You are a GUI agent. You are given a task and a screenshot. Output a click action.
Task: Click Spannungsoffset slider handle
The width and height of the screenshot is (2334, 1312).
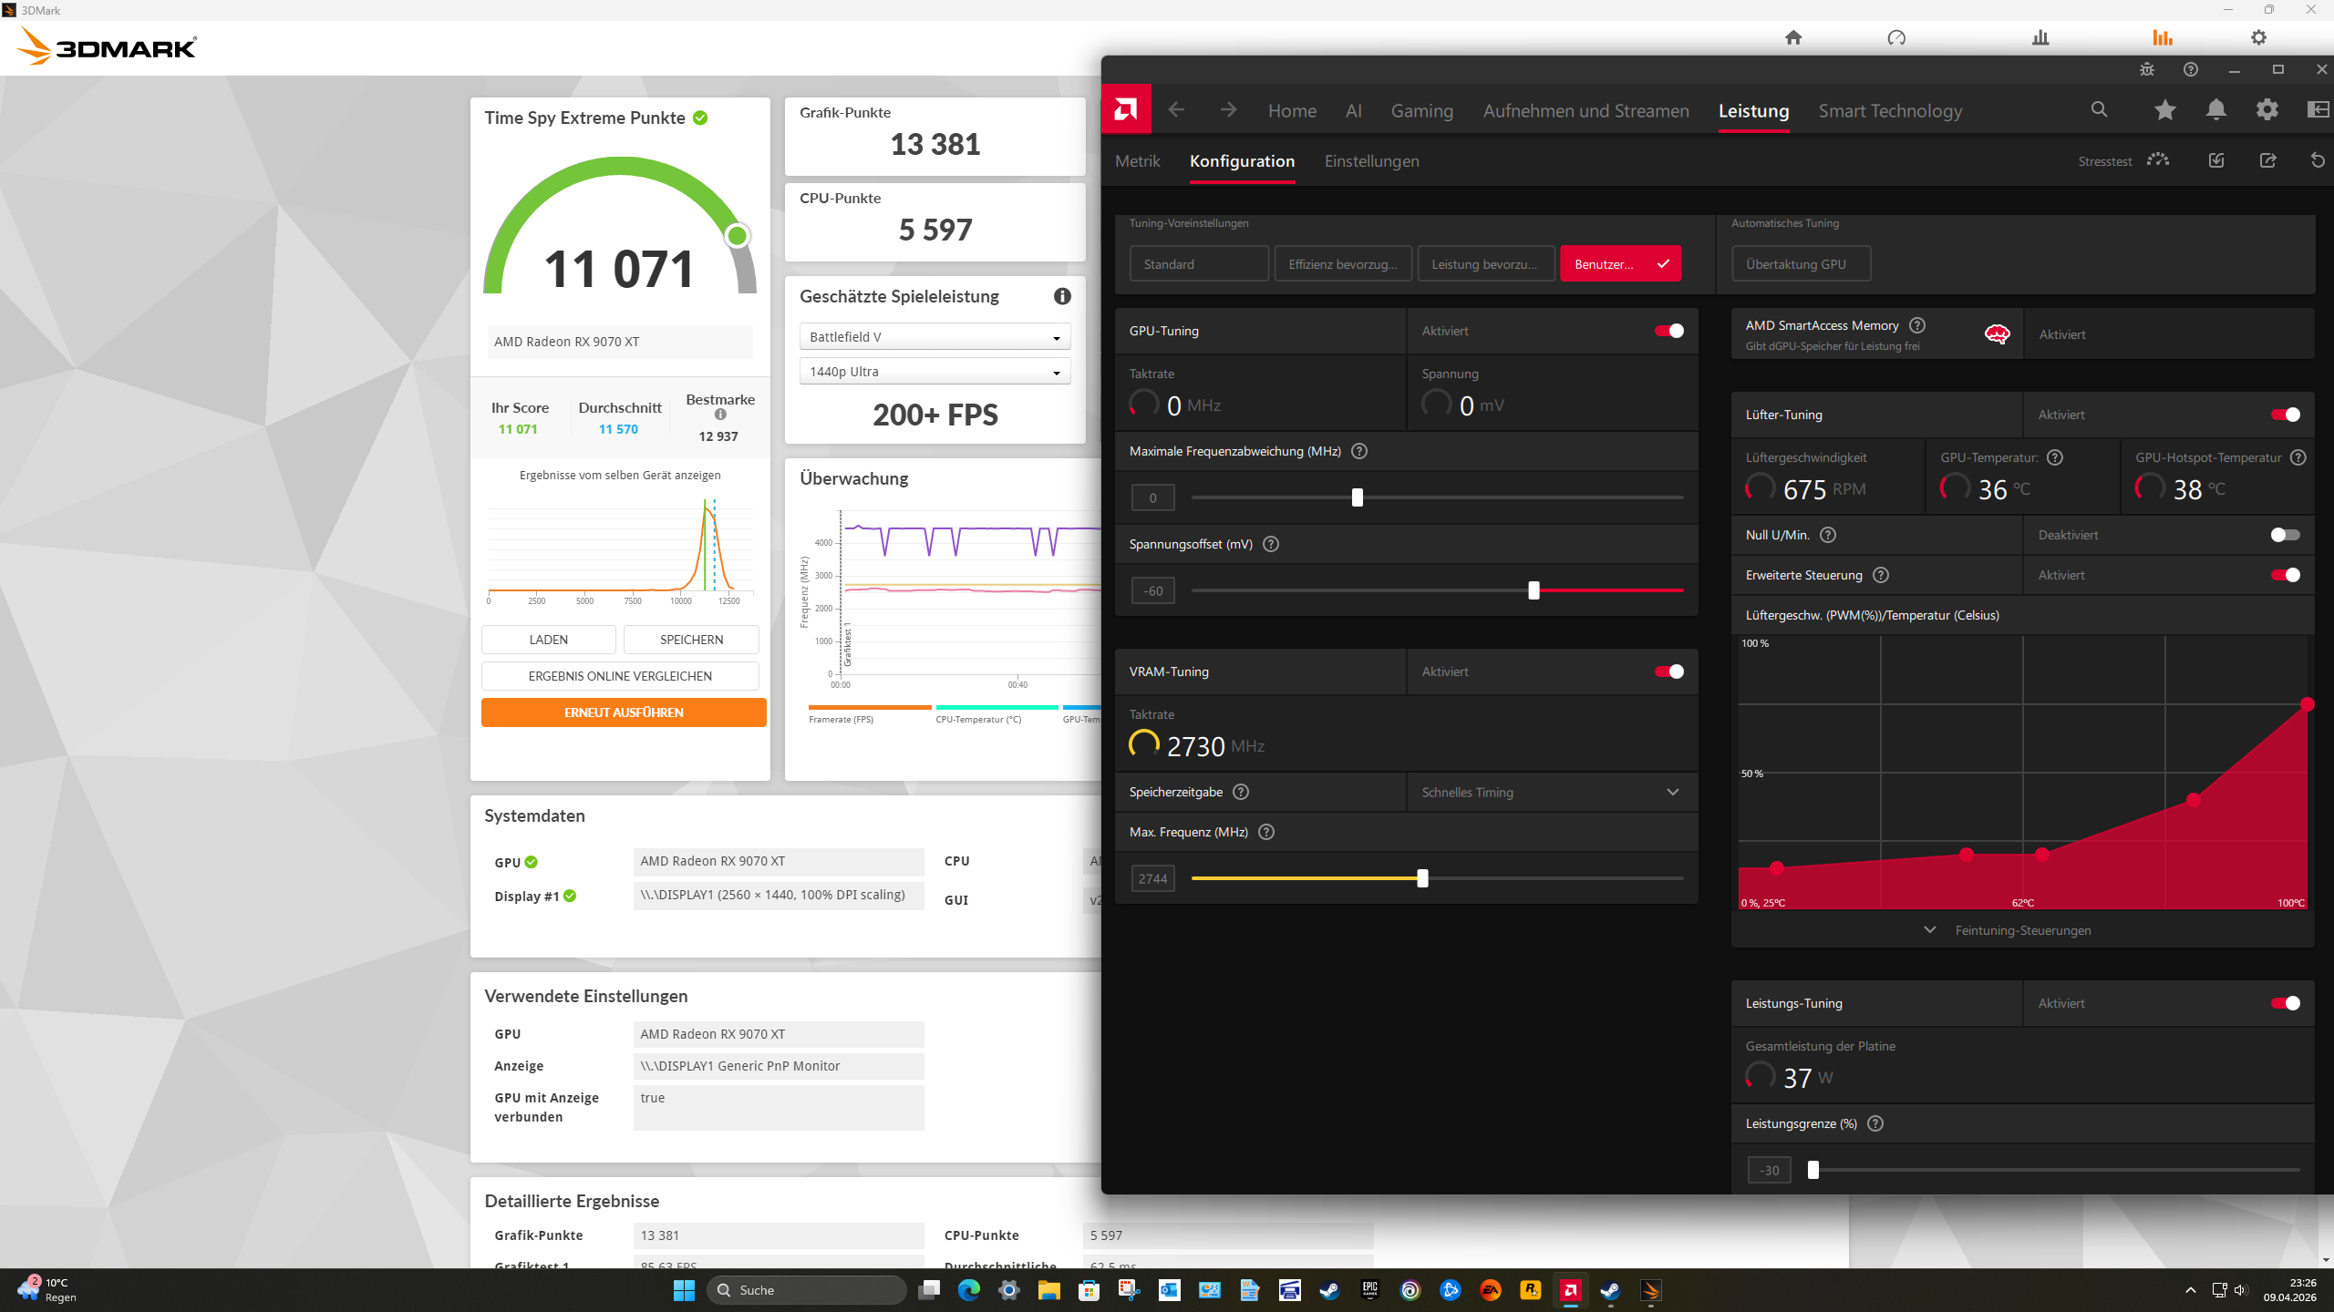point(1534,590)
